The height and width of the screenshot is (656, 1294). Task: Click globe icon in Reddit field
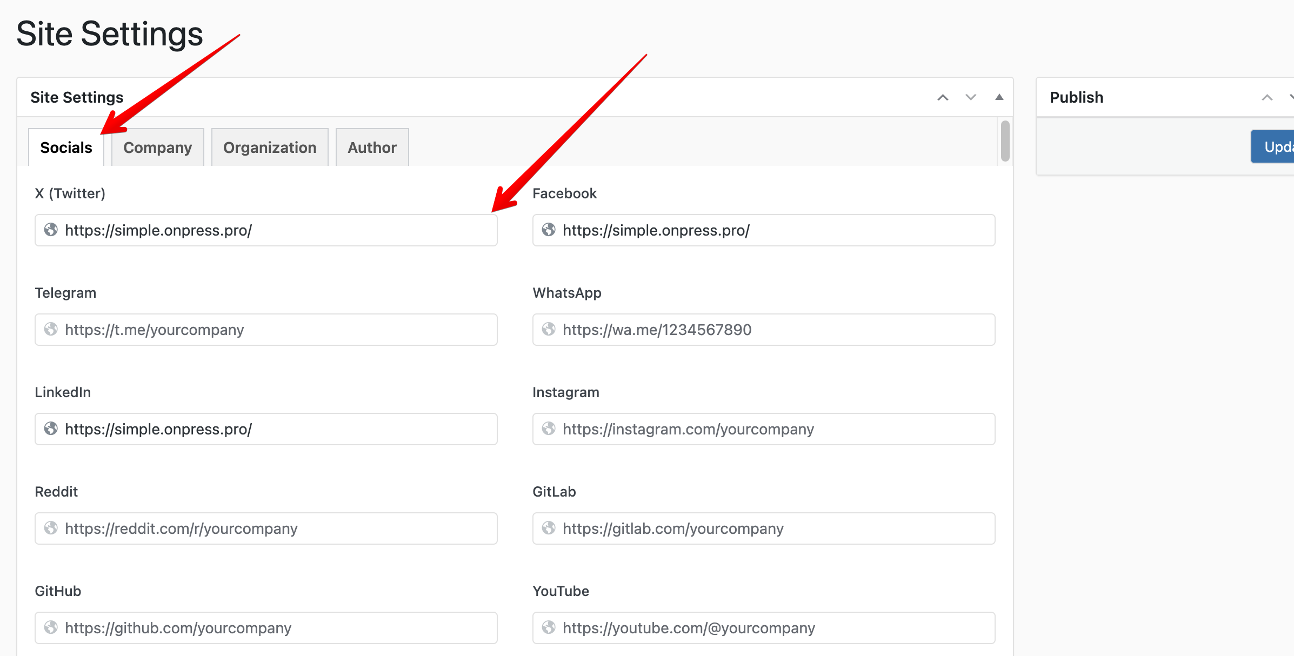pos(51,528)
